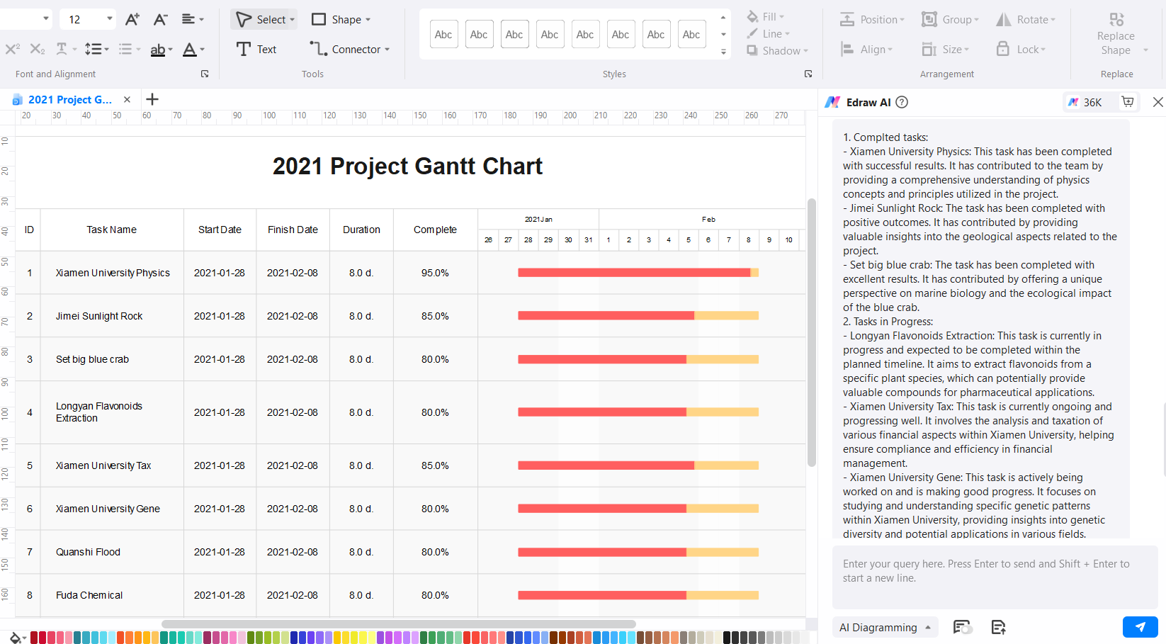
Task: Open the Align dropdown
Action: coord(866,49)
